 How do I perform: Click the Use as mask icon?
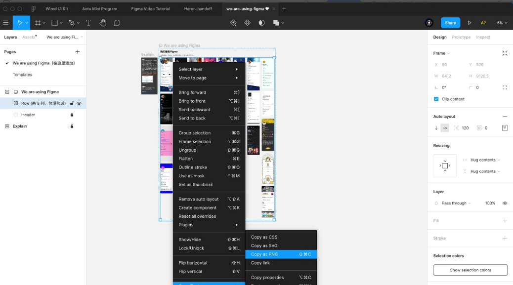(x=262, y=23)
